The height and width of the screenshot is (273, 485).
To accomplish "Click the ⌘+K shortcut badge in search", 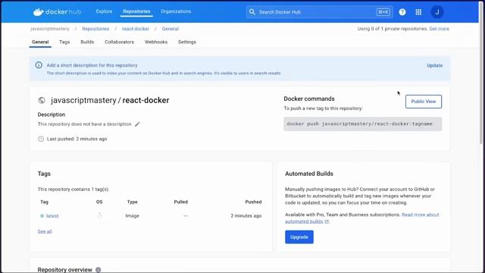I will (x=383, y=12).
